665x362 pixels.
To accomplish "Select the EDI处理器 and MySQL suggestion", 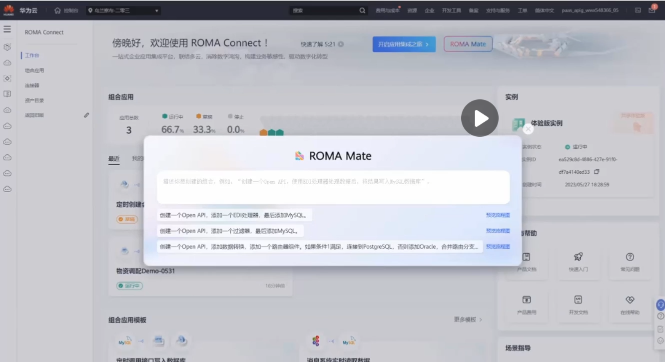I will pyautogui.click(x=235, y=215).
